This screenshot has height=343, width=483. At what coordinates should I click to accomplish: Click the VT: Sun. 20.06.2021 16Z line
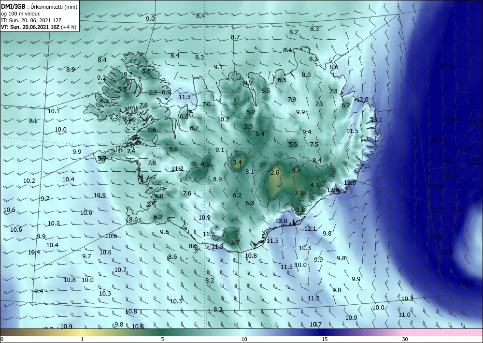[30, 27]
